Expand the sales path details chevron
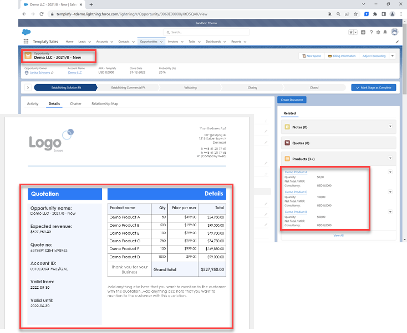This screenshot has height=333, width=407. pyautogui.click(x=28, y=87)
